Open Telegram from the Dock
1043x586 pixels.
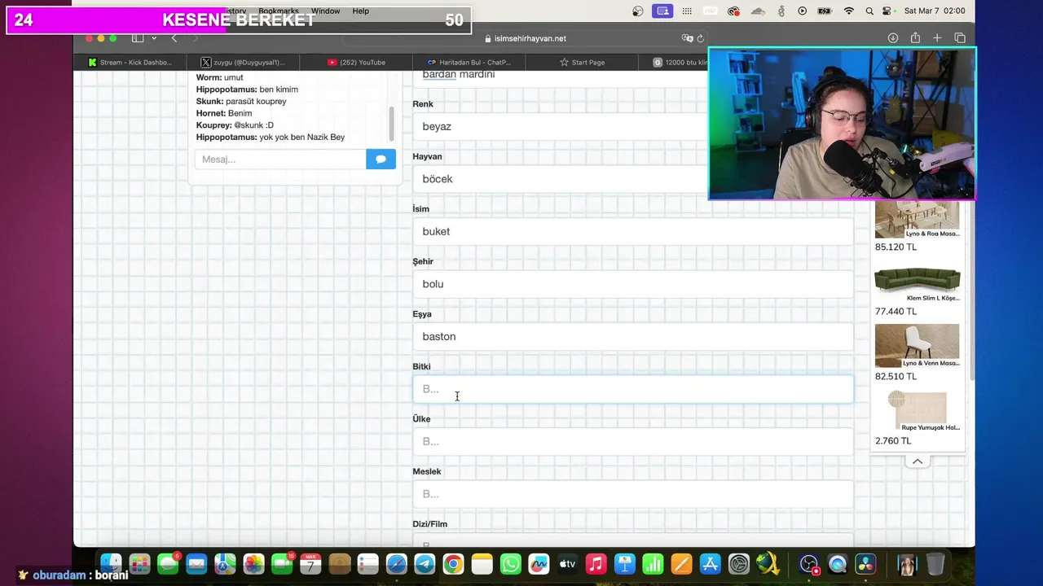click(x=425, y=563)
